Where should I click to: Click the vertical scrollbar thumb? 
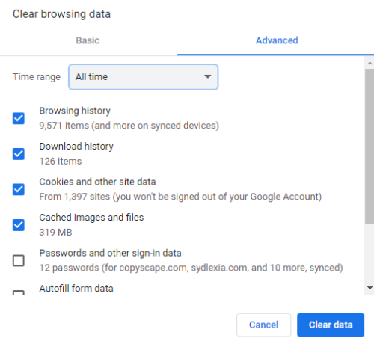pyautogui.click(x=370, y=146)
